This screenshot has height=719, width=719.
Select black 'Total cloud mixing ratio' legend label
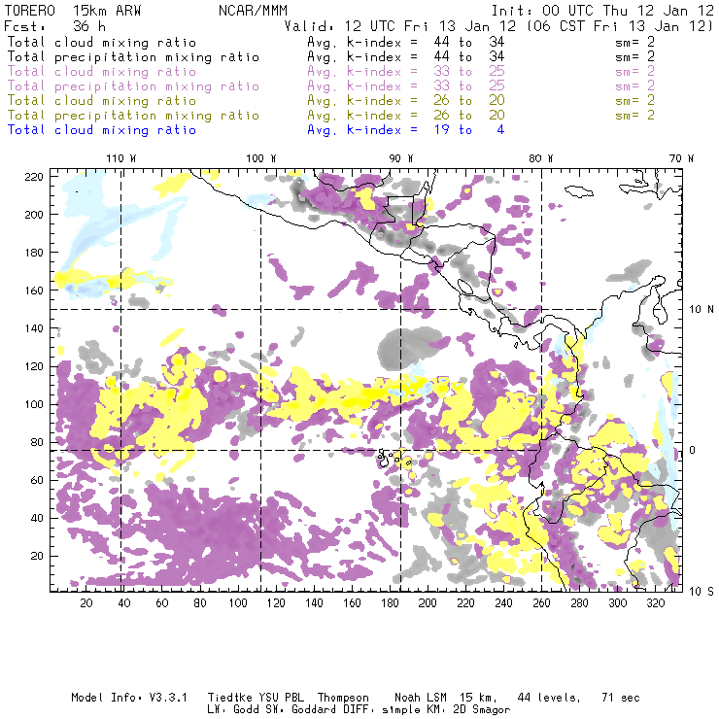pos(102,43)
